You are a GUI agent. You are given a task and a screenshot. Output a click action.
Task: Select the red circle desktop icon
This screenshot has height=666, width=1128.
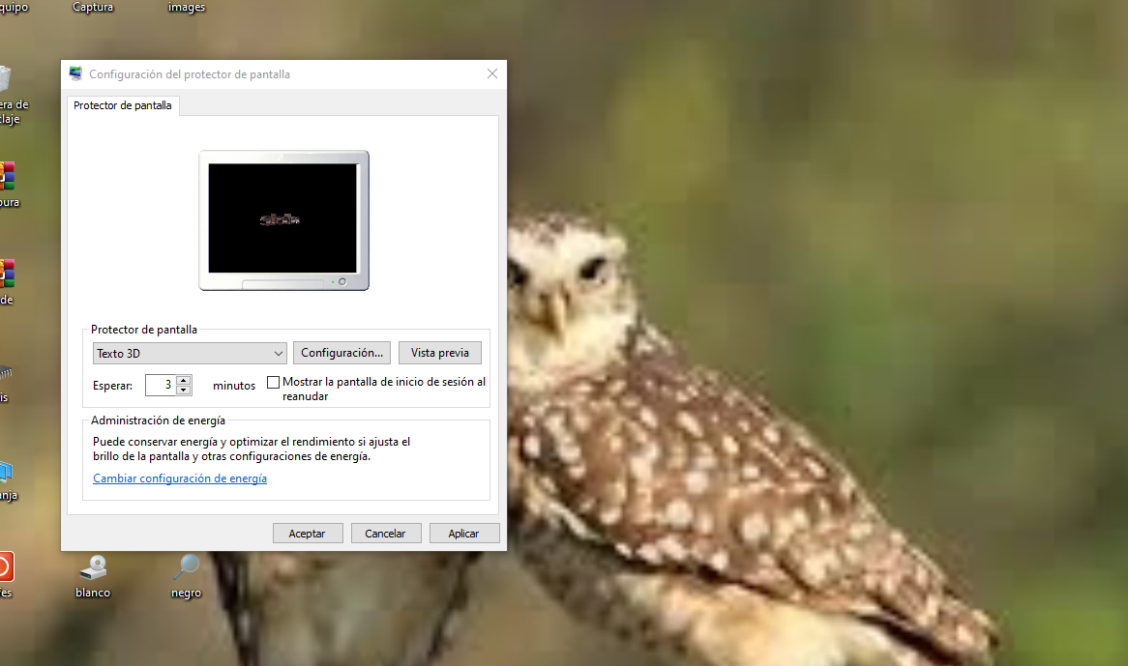(x=5, y=566)
